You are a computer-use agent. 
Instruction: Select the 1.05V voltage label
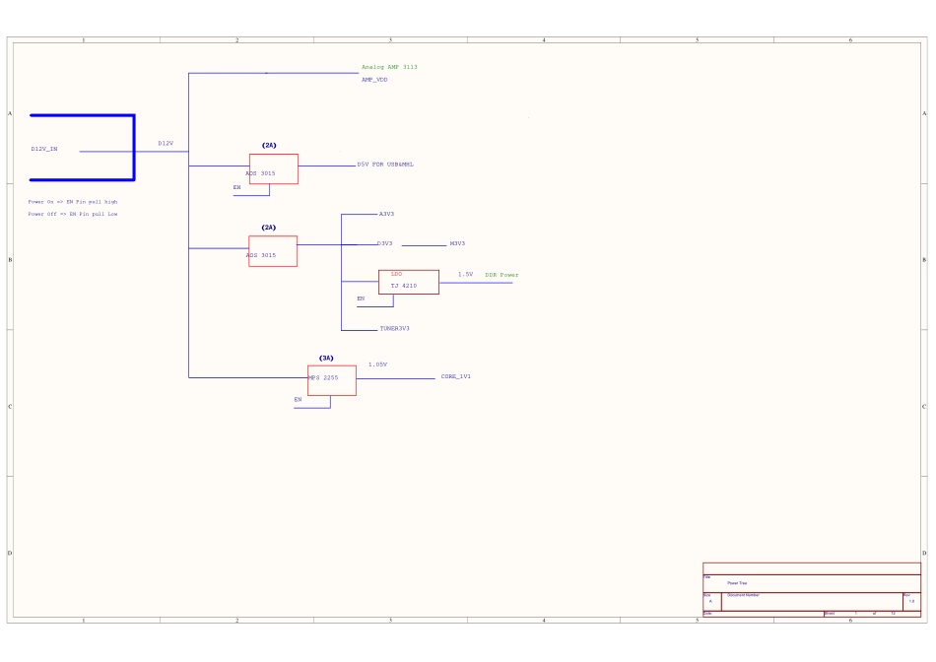(377, 364)
